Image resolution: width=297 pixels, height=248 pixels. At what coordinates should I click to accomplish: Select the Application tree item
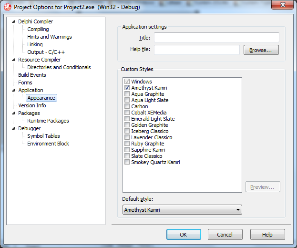(31, 90)
